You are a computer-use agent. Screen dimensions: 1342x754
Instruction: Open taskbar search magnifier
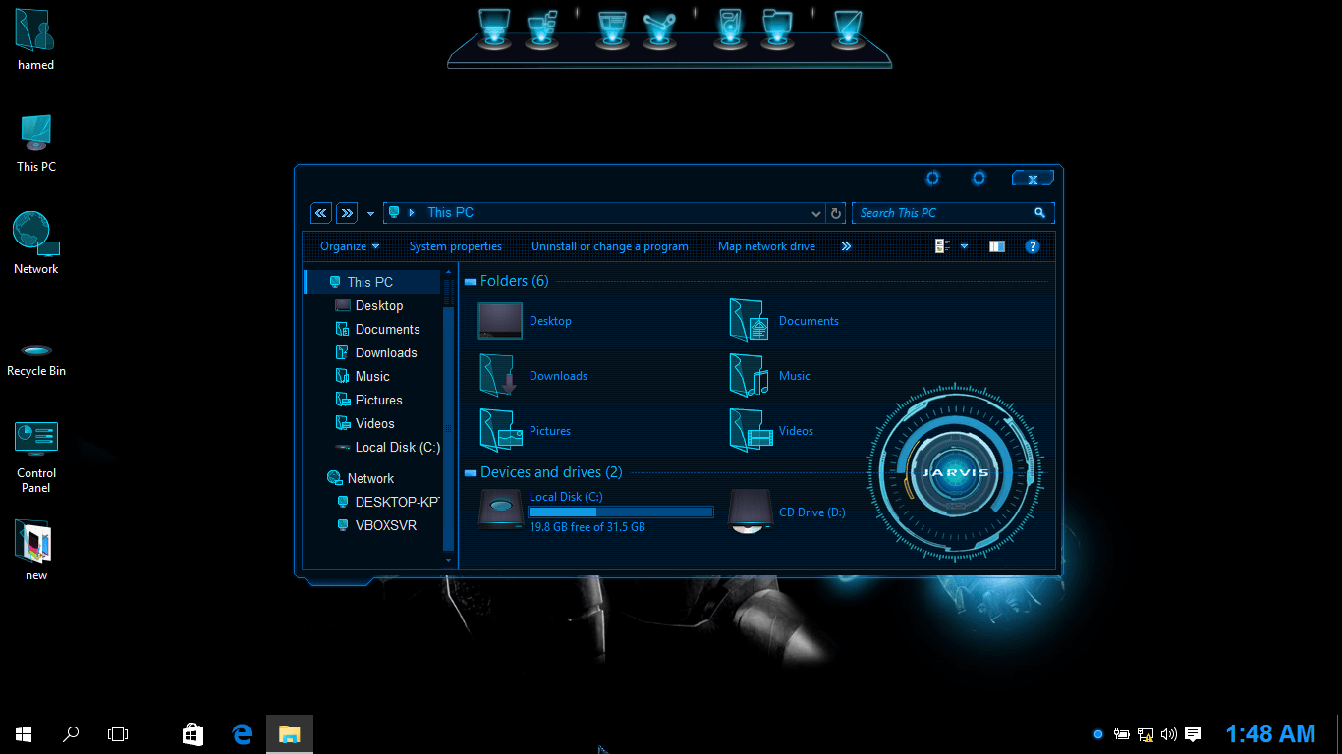tap(71, 733)
